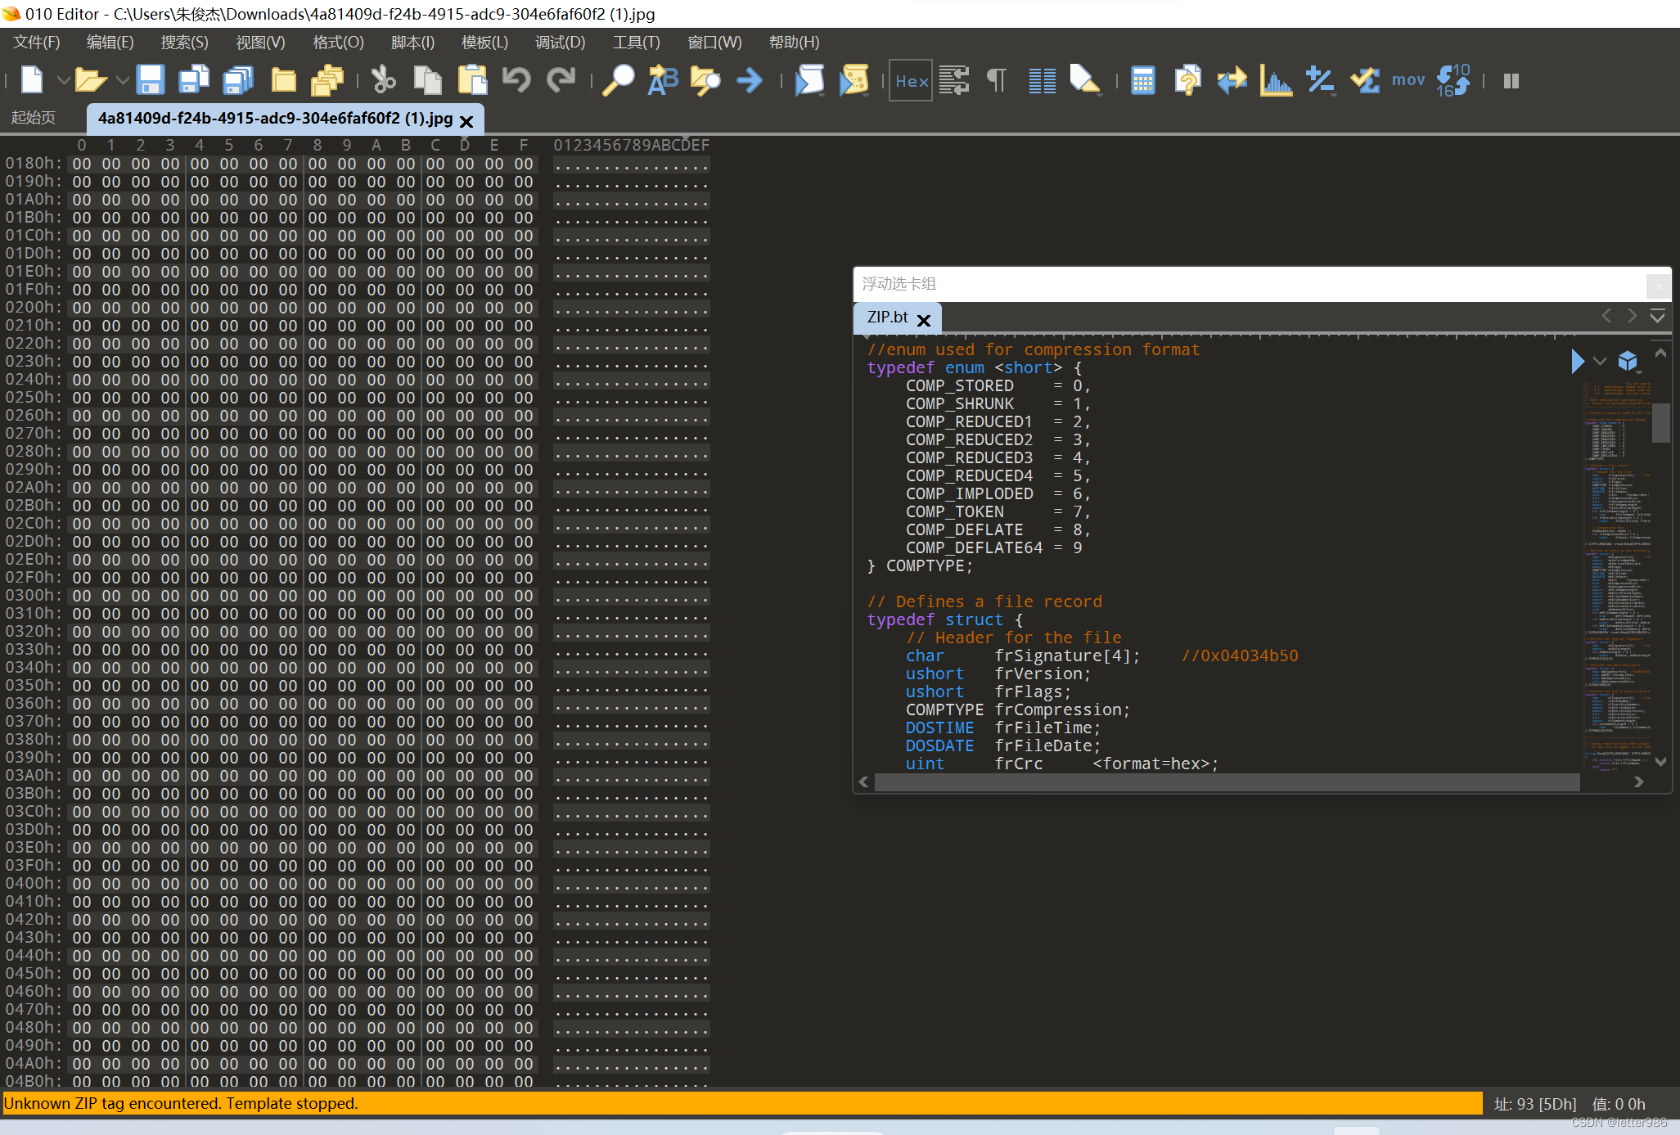Open the tab list dropdown in floating panel
Screen dimensions: 1680x1135
(x=1657, y=317)
